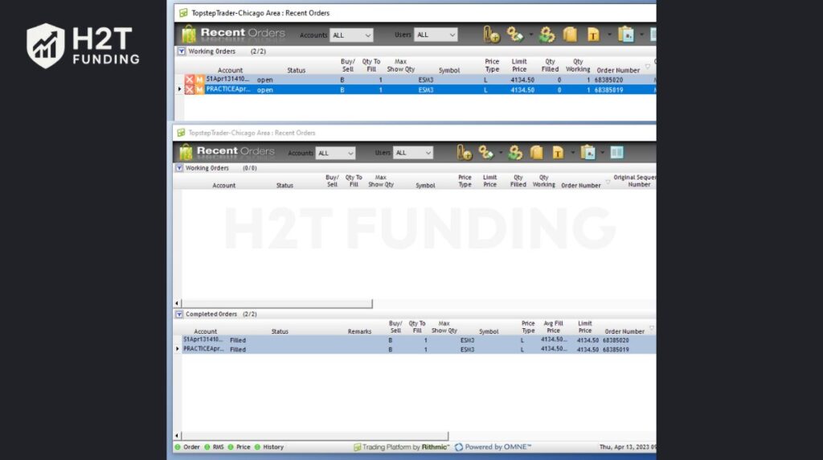
Task: Sort by Limit Price column in upper window
Action: [x=519, y=66]
